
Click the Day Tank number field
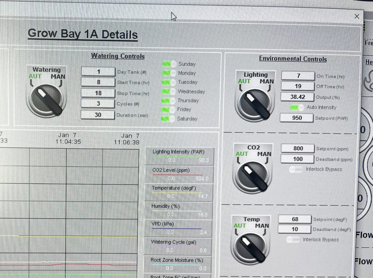[98, 72]
